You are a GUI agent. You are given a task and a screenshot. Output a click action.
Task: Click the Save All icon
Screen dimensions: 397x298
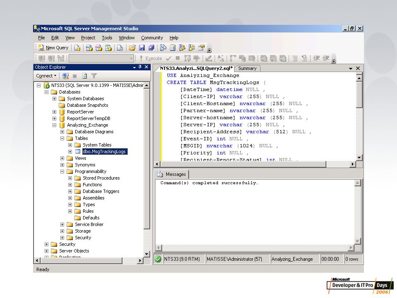click(x=151, y=48)
